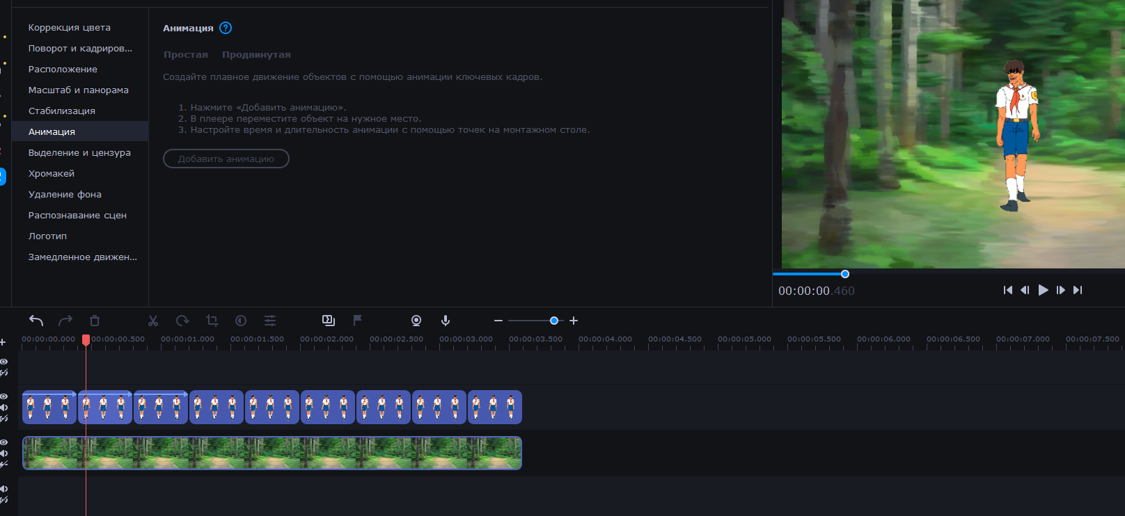Skip to the beginning of the video
Image resolution: width=1125 pixels, height=516 pixels.
[x=1007, y=290]
